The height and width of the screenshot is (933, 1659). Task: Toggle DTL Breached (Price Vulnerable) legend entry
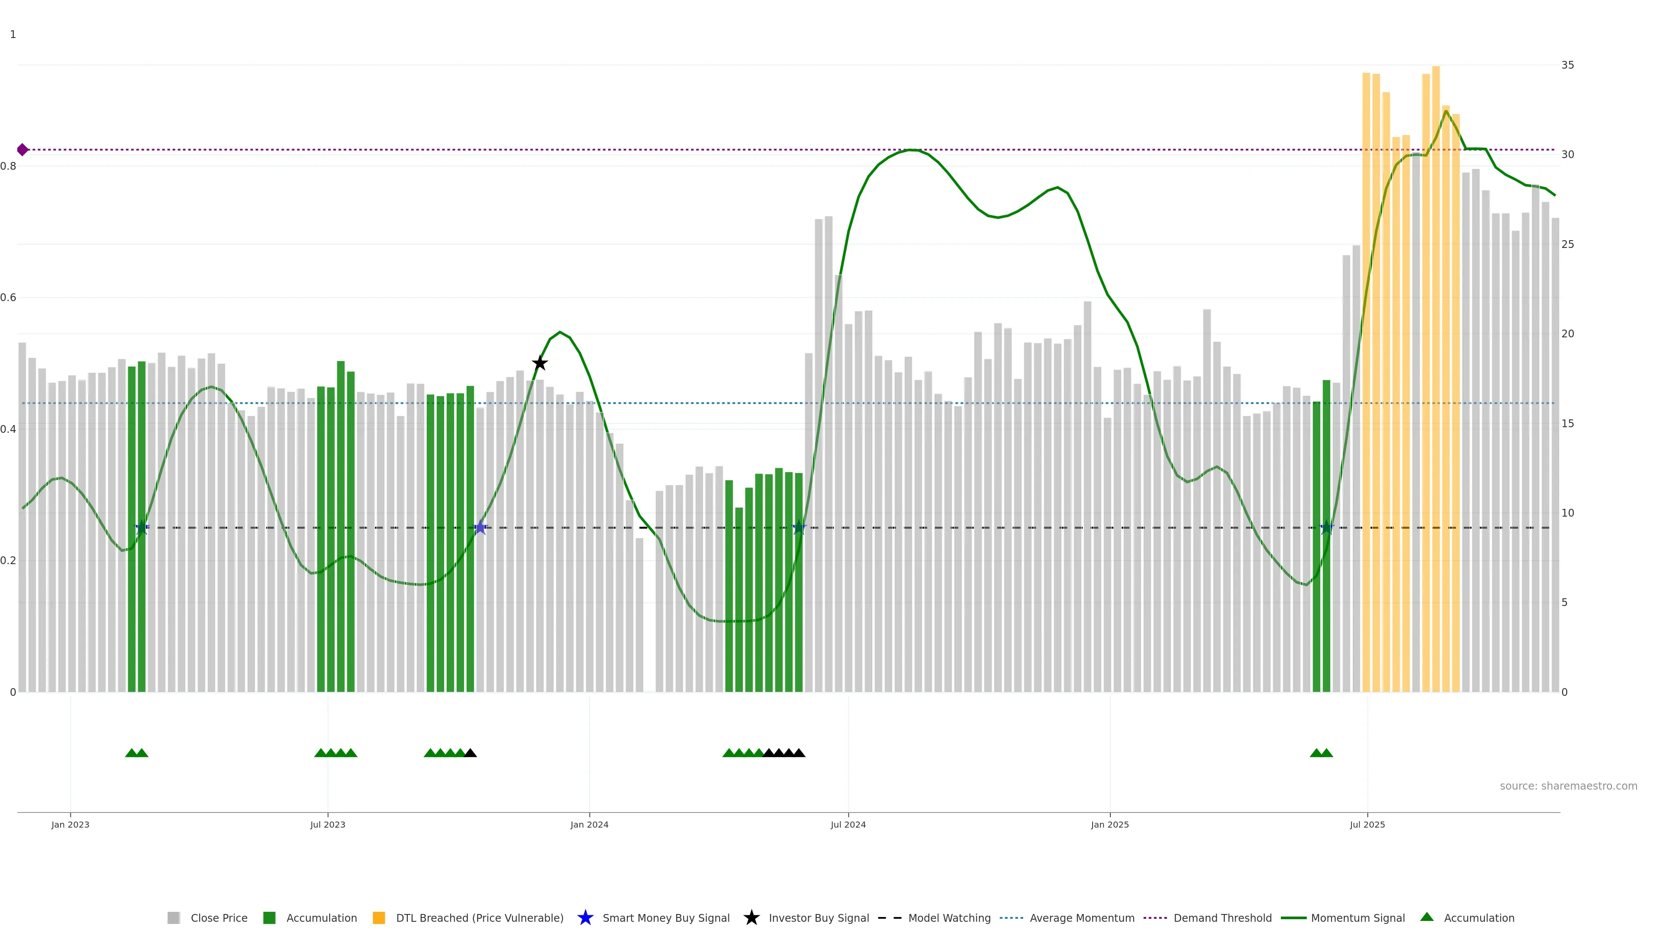(x=479, y=917)
